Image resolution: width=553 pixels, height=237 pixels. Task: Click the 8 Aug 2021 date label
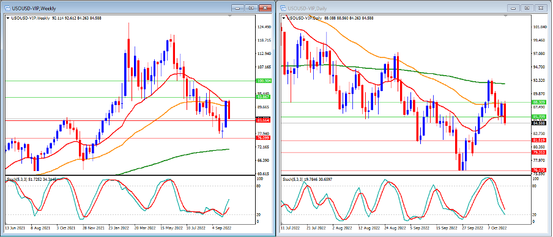pos(40,228)
